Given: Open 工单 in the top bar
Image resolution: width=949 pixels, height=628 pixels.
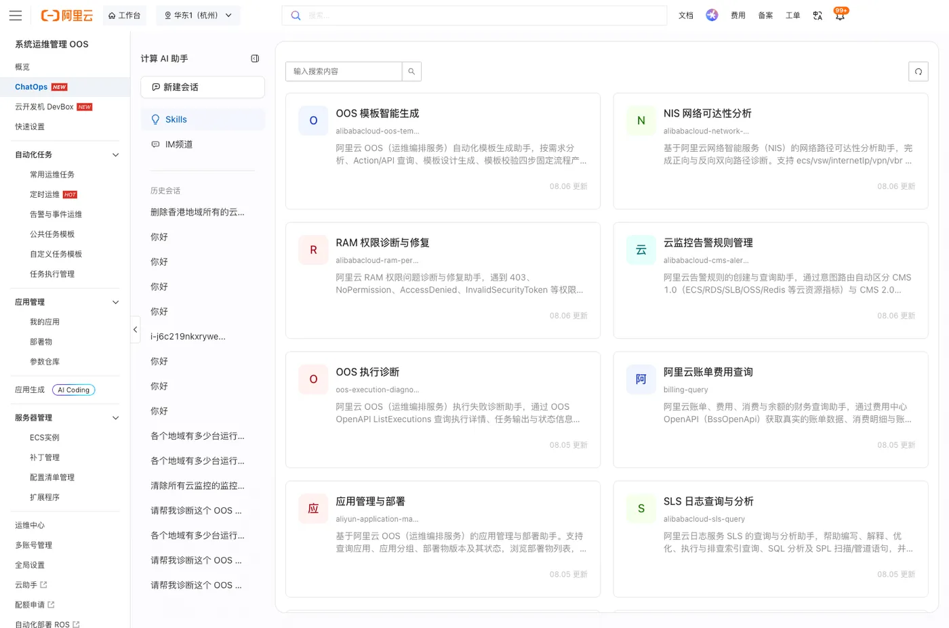Looking at the screenshot, I should (x=792, y=16).
